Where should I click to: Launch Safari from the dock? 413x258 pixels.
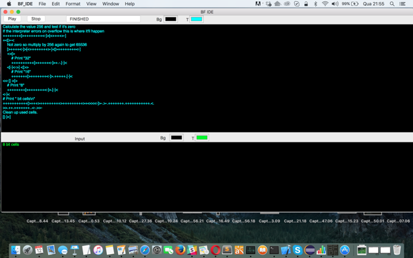144,249
